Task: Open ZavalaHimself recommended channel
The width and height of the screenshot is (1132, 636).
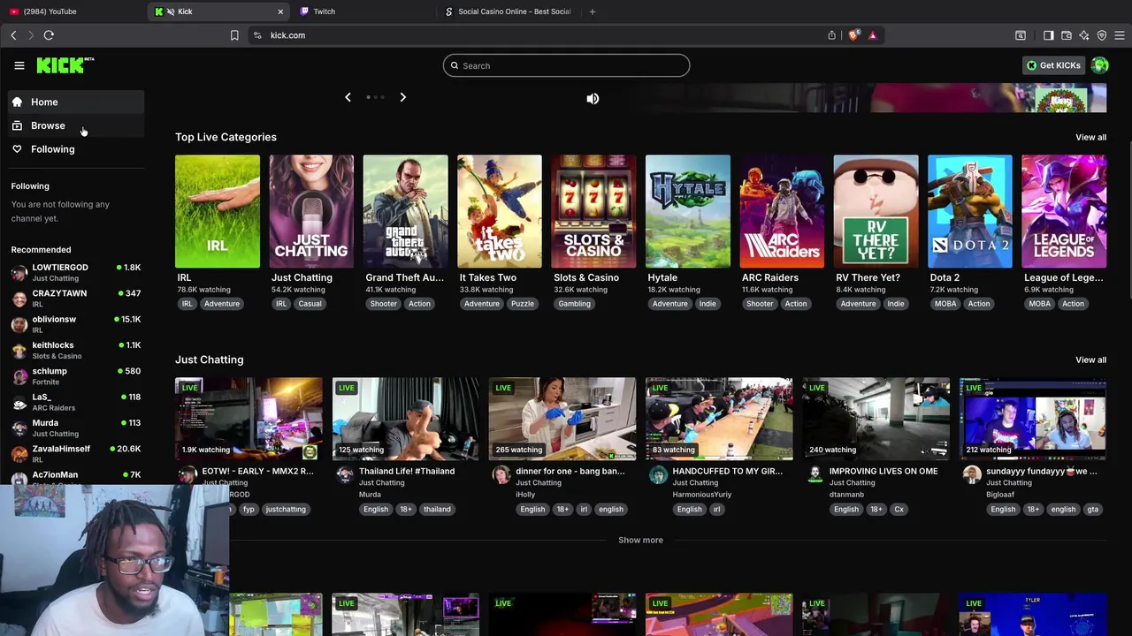Action: [x=75, y=453]
